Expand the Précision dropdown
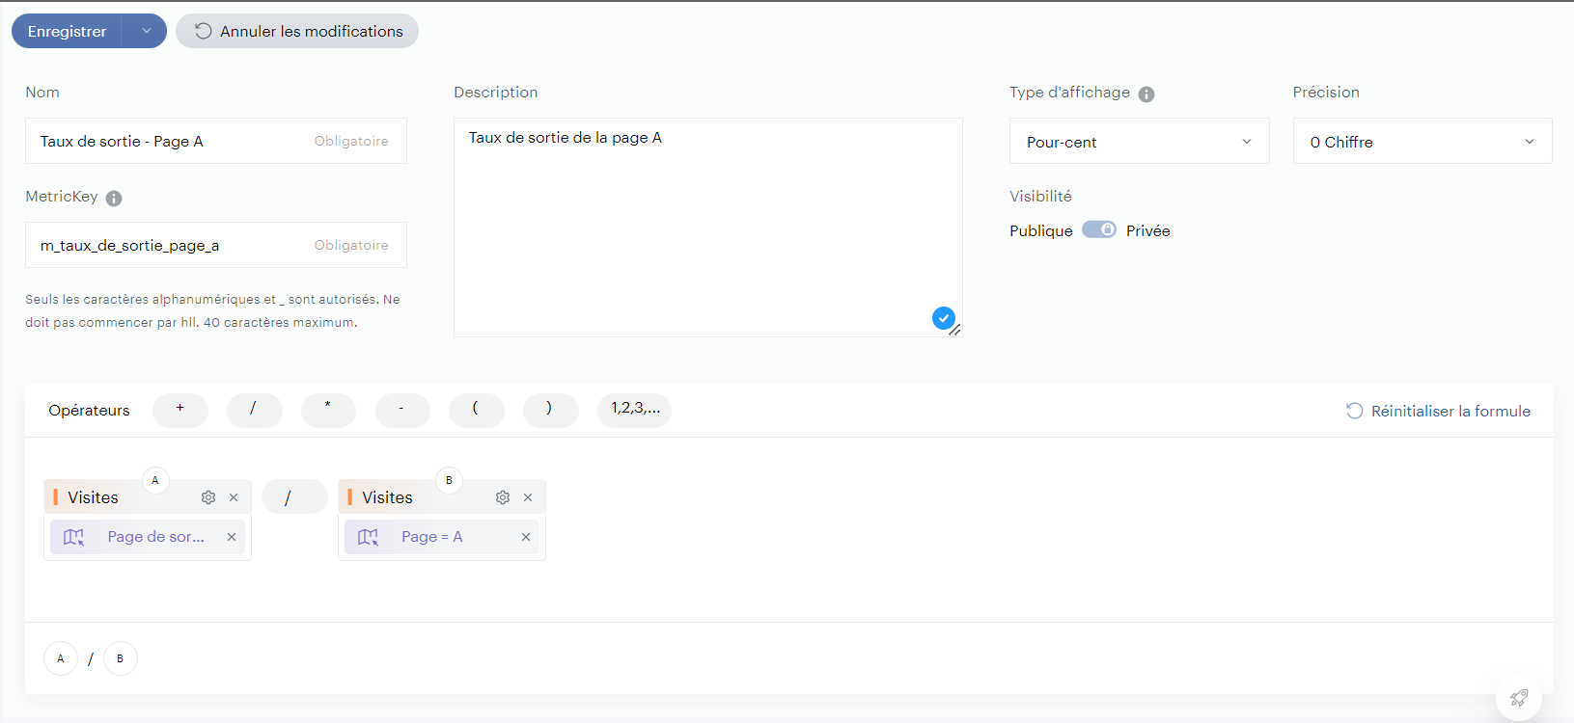 [x=1422, y=142]
